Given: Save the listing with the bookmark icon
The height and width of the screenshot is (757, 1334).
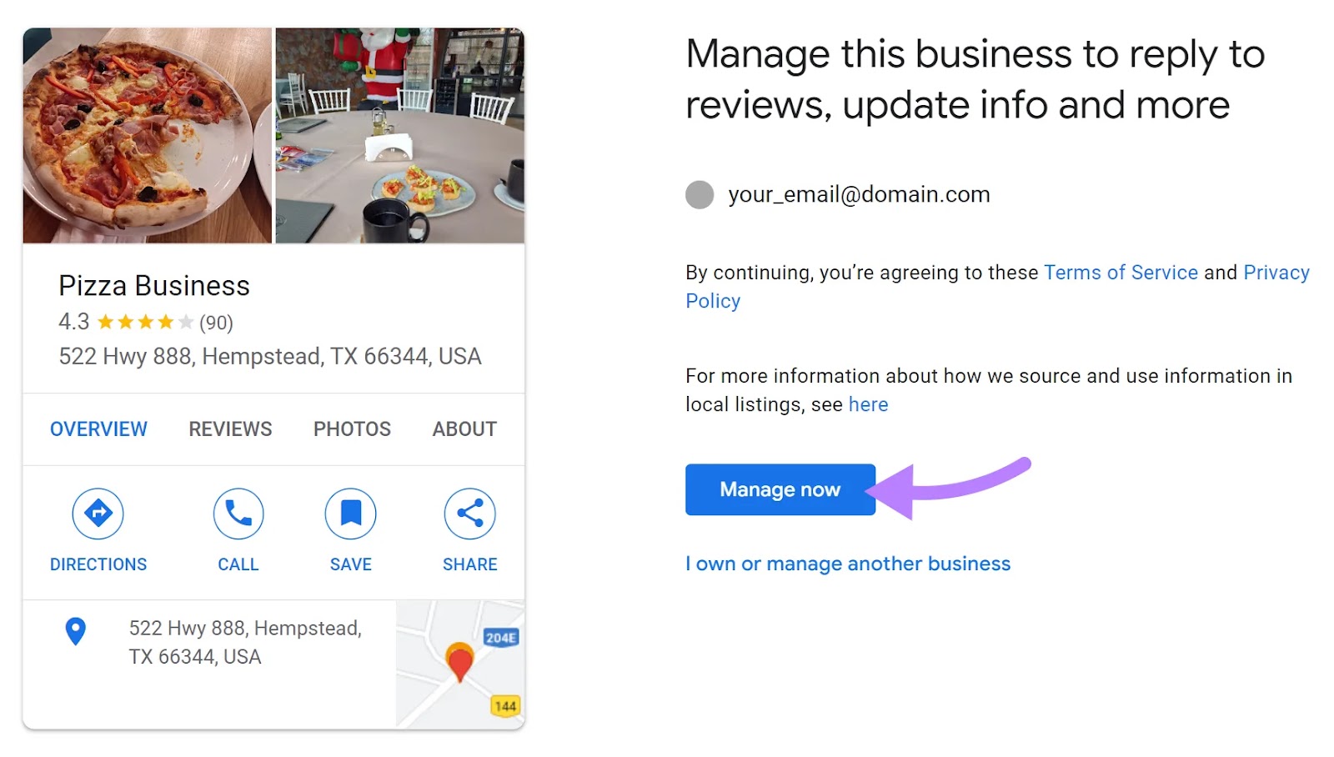Looking at the screenshot, I should [x=350, y=513].
